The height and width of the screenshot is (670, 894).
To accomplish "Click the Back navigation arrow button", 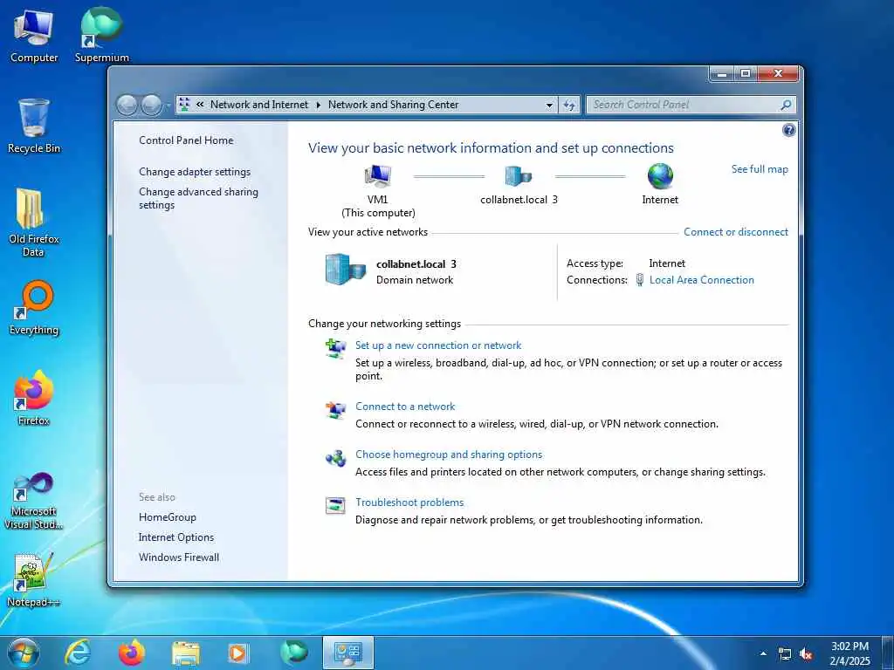I will click(x=127, y=105).
